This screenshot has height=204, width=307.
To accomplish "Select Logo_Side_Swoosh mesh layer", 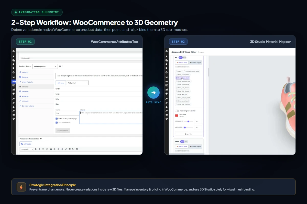I will pos(183,91).
